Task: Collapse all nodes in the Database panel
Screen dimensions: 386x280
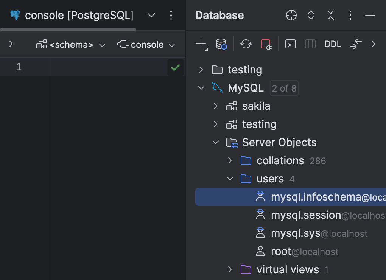Action: 330,15
